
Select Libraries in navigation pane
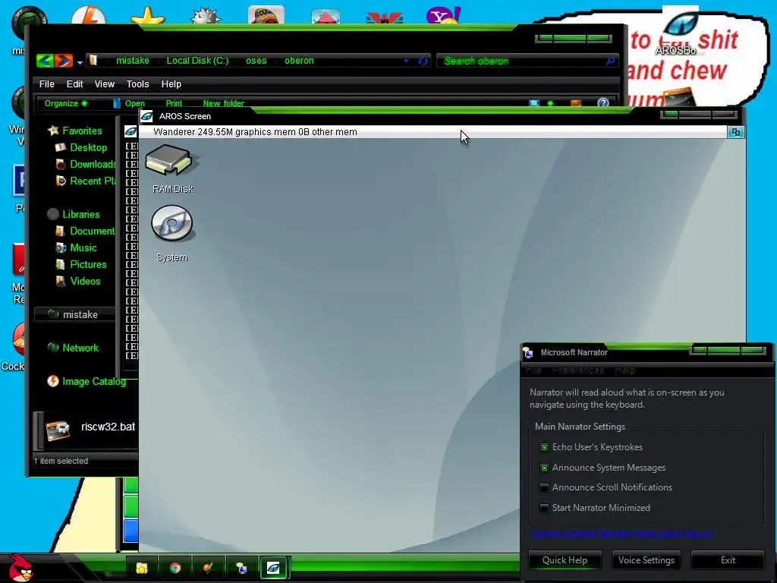(74, 214)
